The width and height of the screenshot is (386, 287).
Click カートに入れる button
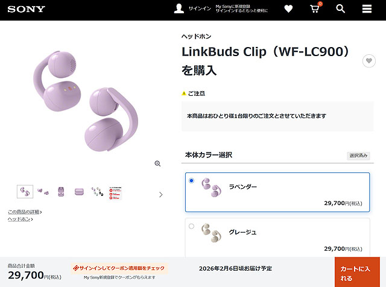point(357,272)
